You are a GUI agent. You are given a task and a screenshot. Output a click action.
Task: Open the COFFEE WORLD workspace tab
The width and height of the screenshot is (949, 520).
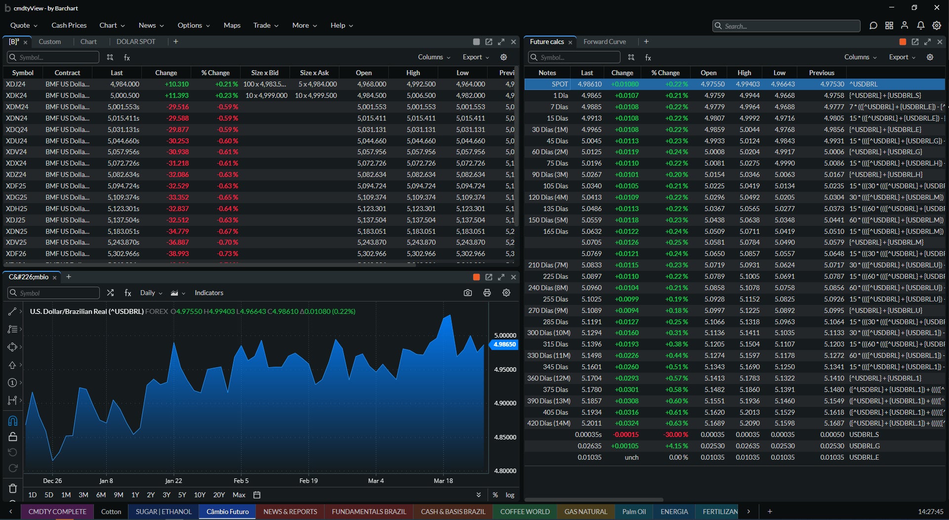[x=525, y=512]
